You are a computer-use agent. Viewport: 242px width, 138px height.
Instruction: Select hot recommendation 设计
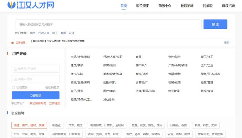(x=72, y=33)
